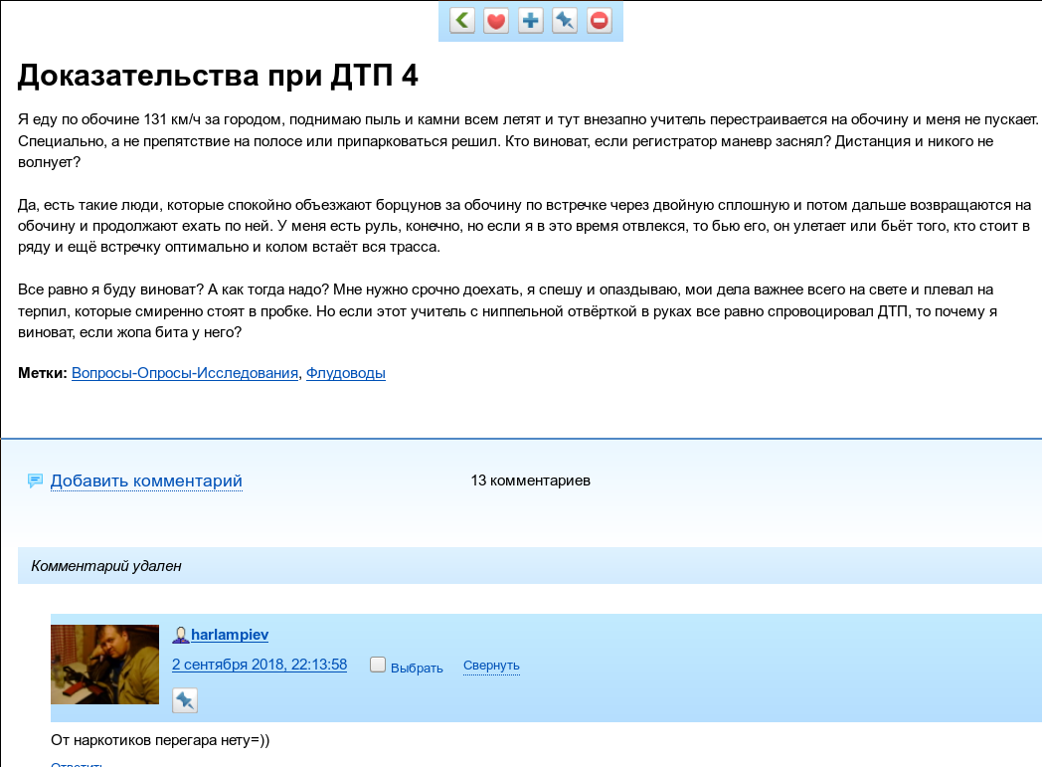Click the pin icon in top toolbar
1042x767 pixels.
point(565,21)
